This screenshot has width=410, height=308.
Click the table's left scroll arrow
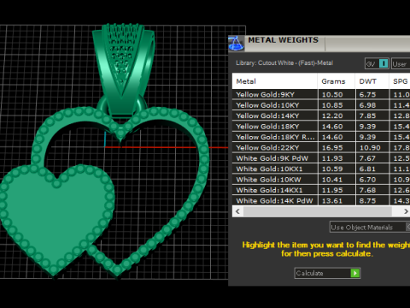point(237,211)
